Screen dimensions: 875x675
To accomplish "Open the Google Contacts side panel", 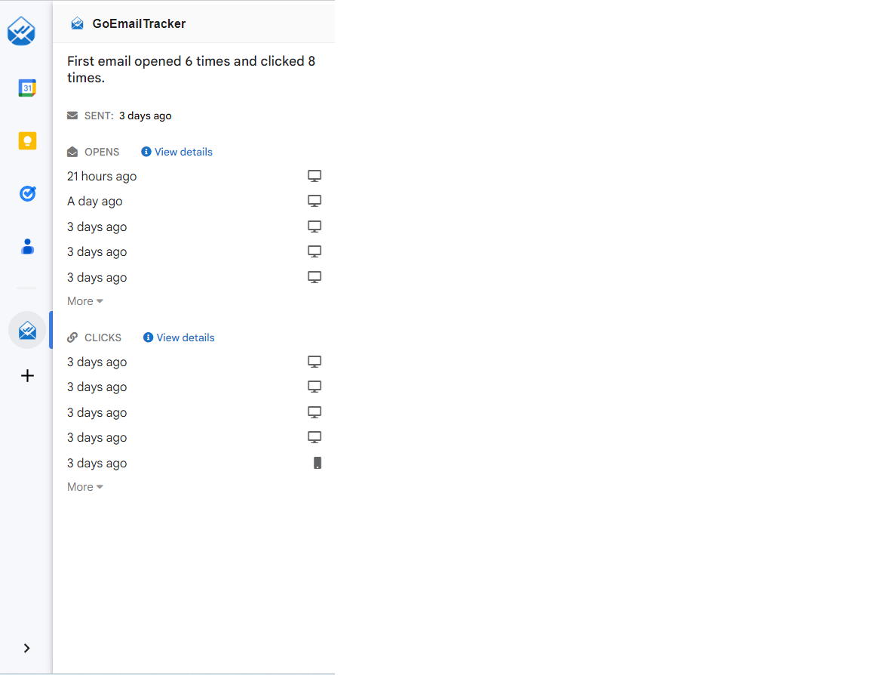I will pyautogui.click(x=27, y=246).
